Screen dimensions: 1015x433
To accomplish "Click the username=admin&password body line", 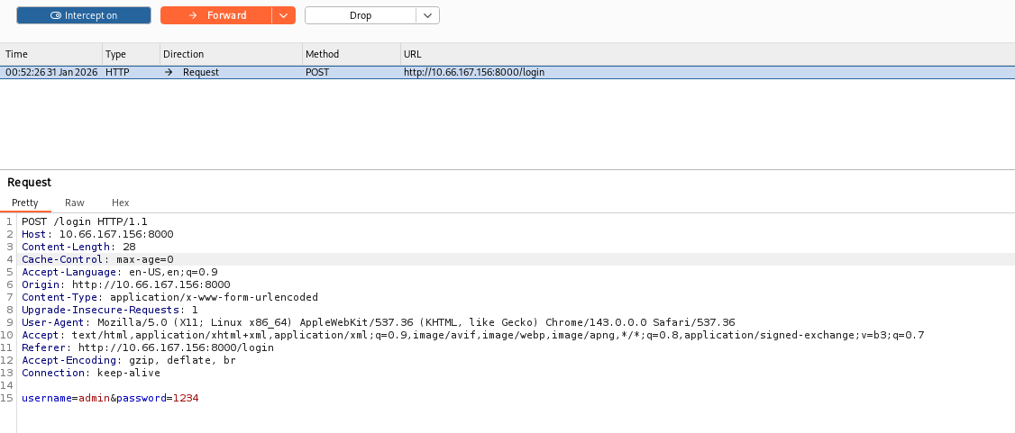I will (110, 398).
